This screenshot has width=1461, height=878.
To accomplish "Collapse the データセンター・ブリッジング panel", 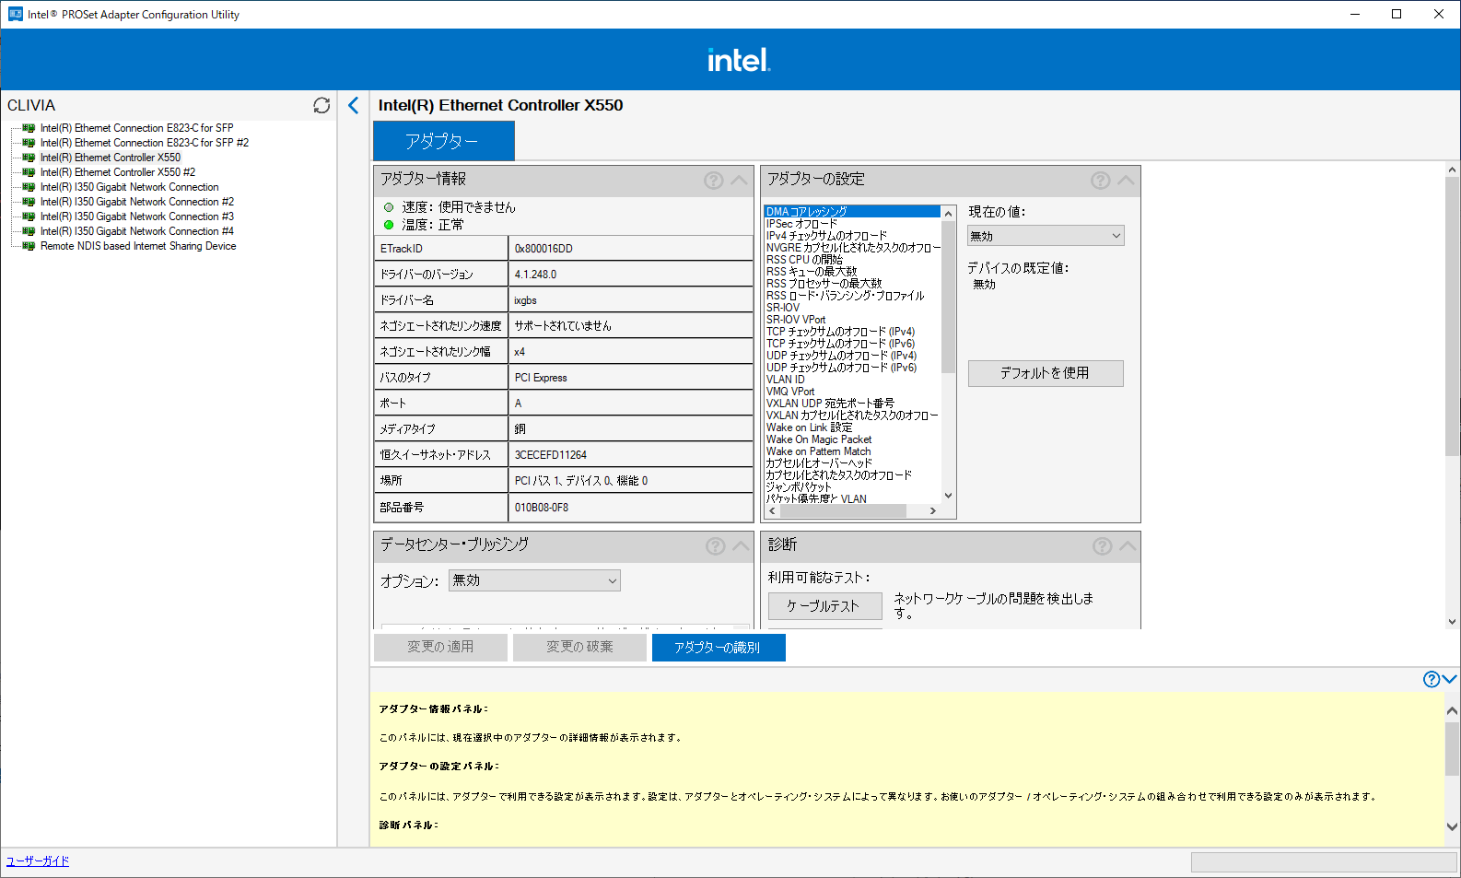I will [x=742, y=546].
